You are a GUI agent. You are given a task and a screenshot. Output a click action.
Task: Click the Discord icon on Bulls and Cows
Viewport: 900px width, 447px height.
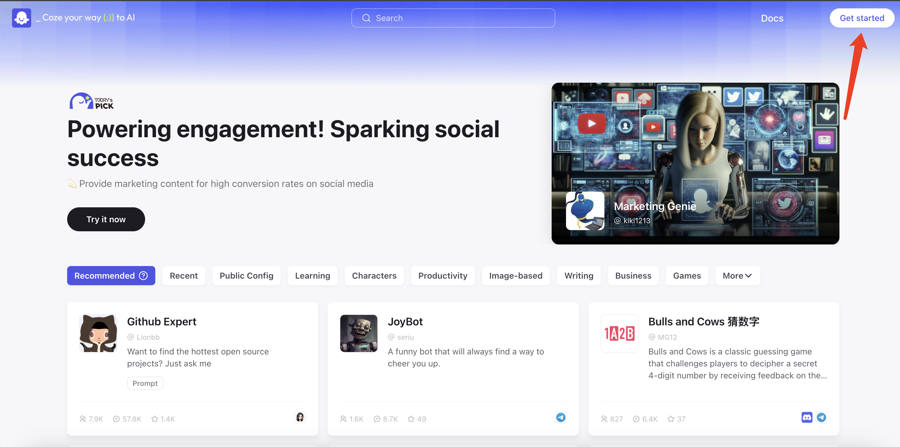[x=806, y=417]
